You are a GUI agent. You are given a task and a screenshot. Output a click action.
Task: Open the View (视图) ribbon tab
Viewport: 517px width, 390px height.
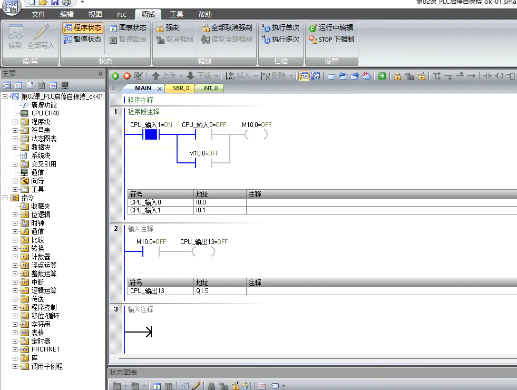click(x=95, y=15)
